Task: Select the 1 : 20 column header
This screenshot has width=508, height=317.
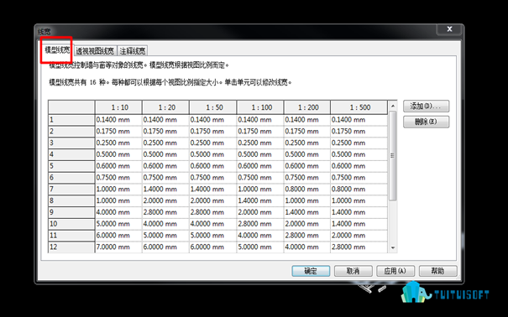Action: tap(165, 107)
